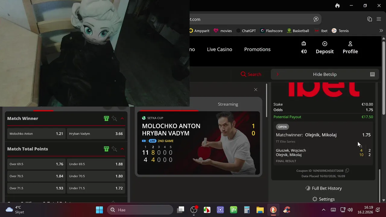Click the Search magnifier link

[251, 74]
